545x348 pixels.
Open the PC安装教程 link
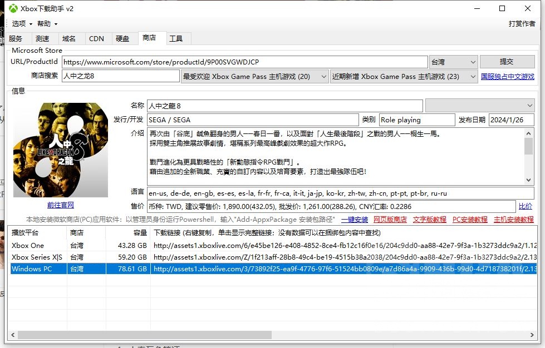pyautogui.click(x=470, y=220)
